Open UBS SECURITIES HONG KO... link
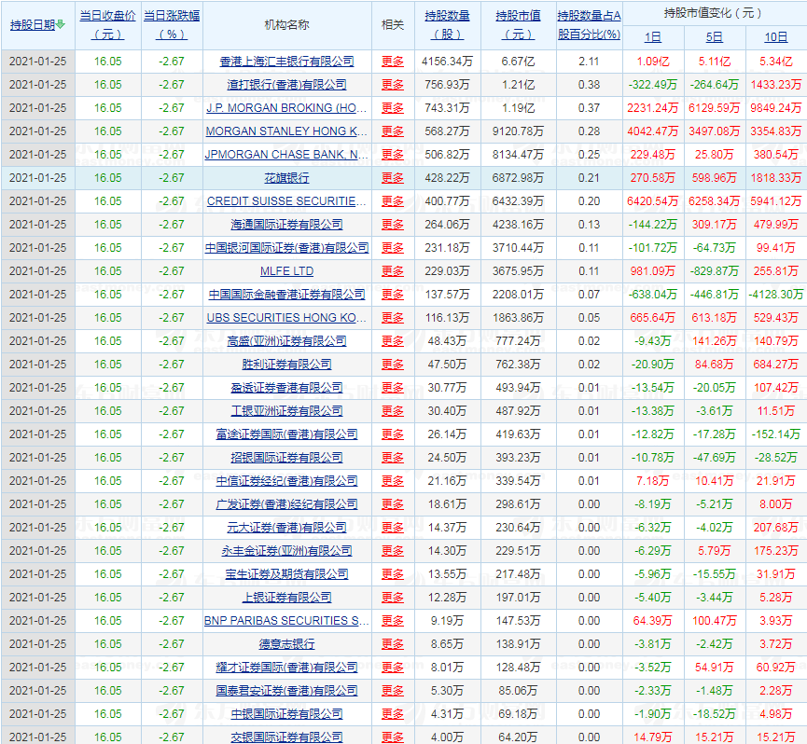The width and height of the screenshot is (807, 744). click(286, 318)
